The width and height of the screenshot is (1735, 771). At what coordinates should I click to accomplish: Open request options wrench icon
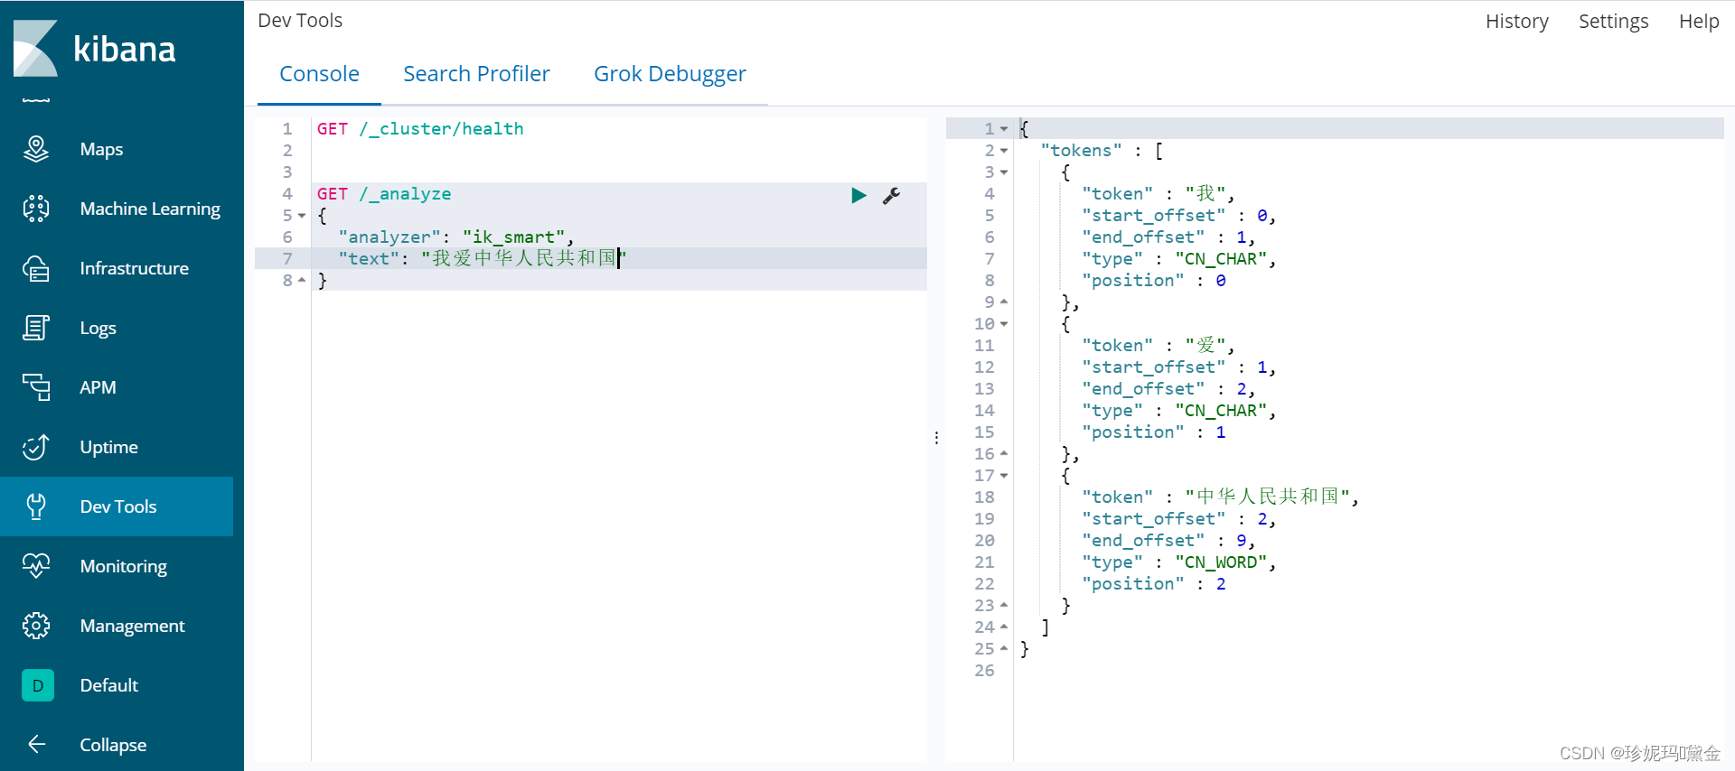pos(891,195)
